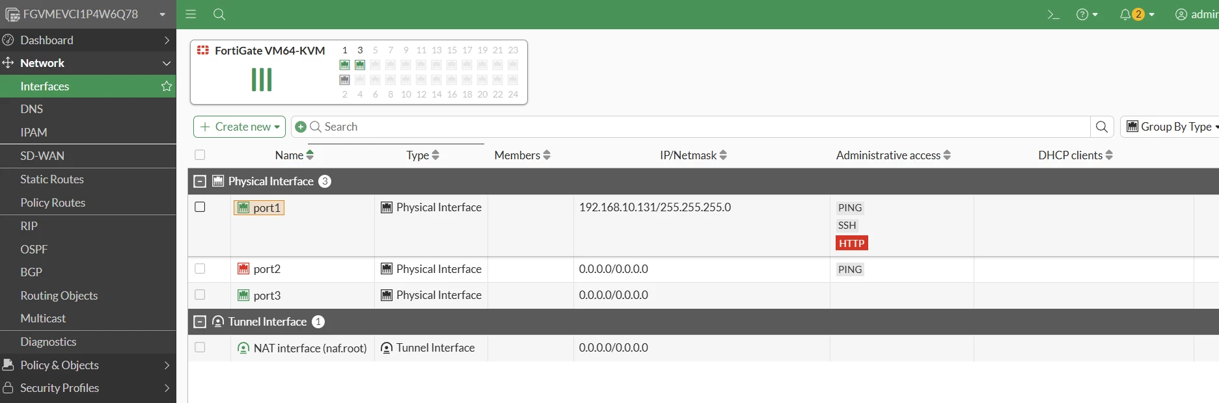
Task: Collapse the Tunnel Interface group
Action: coord(200,322)
